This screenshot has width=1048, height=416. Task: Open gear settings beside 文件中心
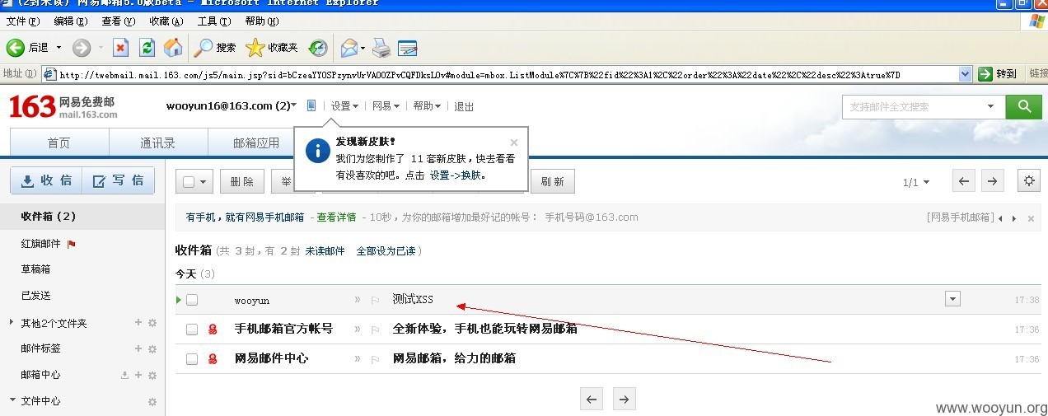(x=152, y=401)
